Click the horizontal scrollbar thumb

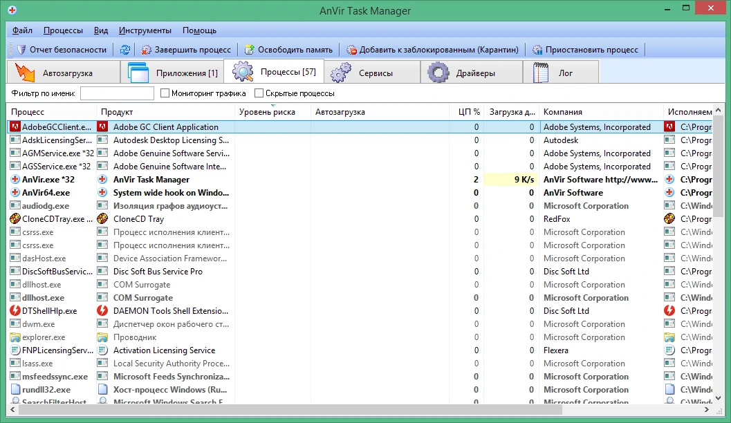coord(289,410)
